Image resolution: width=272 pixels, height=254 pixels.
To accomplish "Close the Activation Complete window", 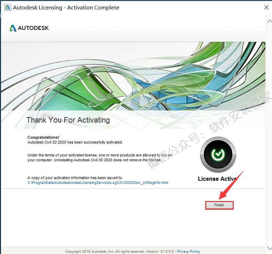I will tap(266, 7).
